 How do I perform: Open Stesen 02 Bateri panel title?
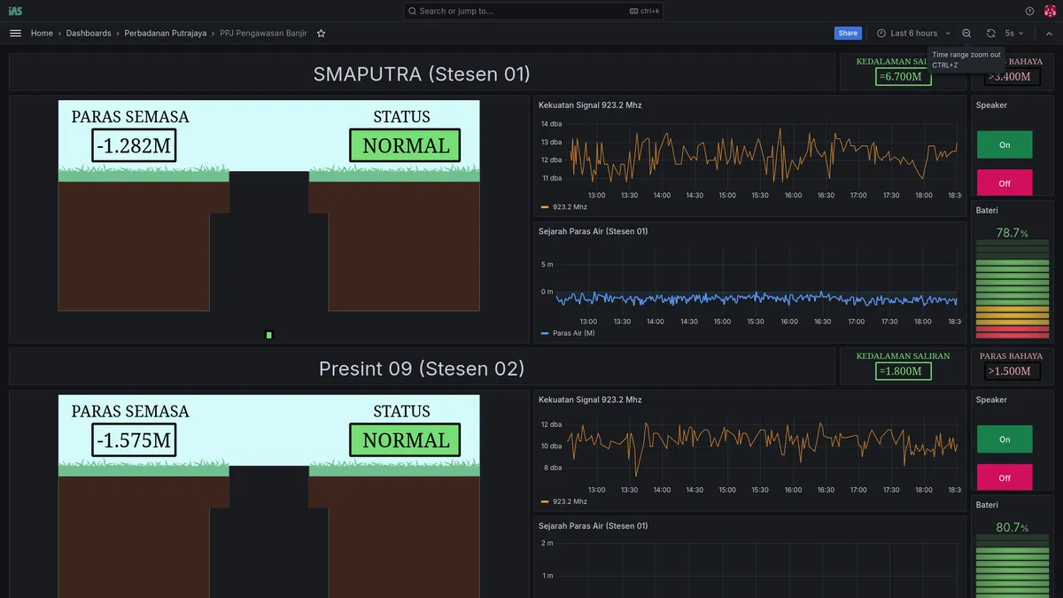(x=987, y=505)
